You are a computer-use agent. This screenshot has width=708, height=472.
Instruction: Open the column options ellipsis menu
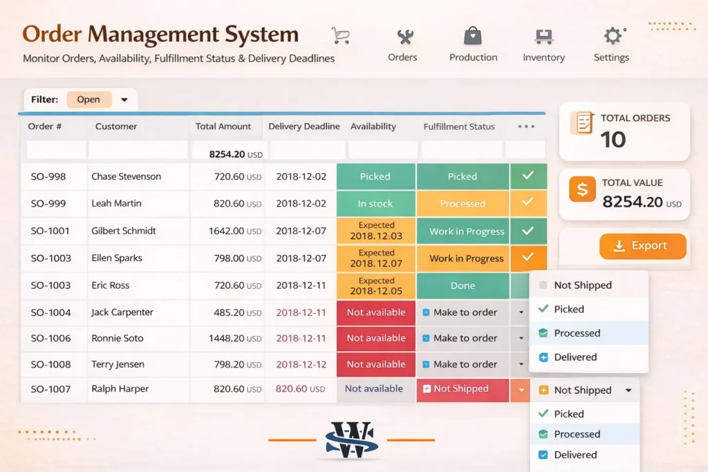(525, 126)
